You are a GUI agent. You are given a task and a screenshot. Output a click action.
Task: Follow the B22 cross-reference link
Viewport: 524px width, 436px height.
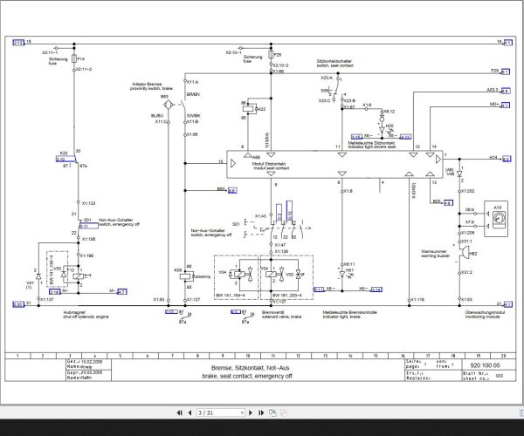[x=449, y=203]
